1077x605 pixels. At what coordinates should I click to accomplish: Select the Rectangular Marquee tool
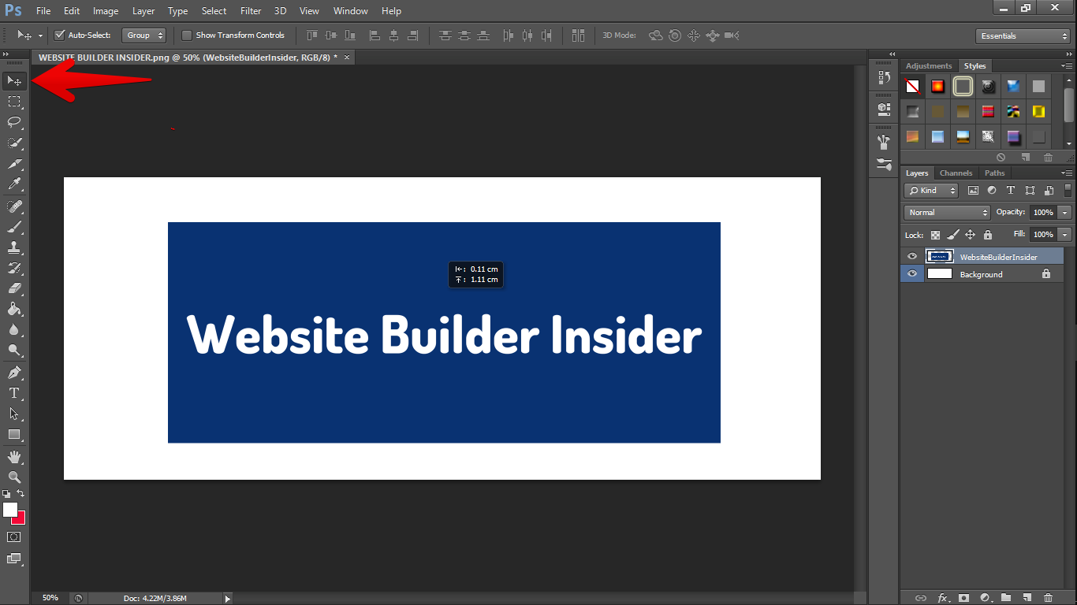[14, 102]
